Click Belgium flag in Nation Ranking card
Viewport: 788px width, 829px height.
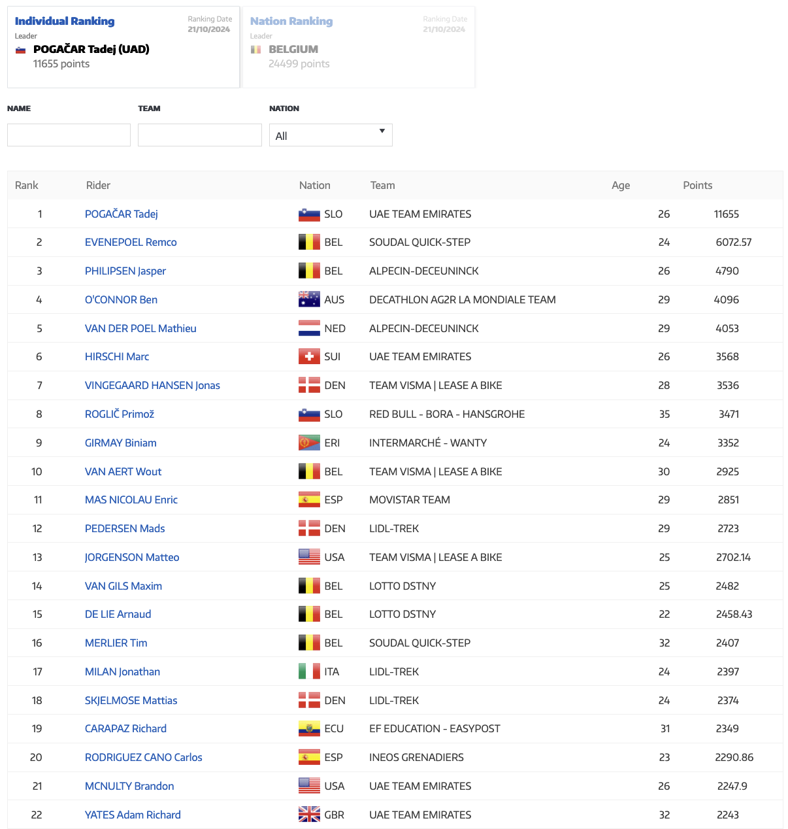[256, 50]
